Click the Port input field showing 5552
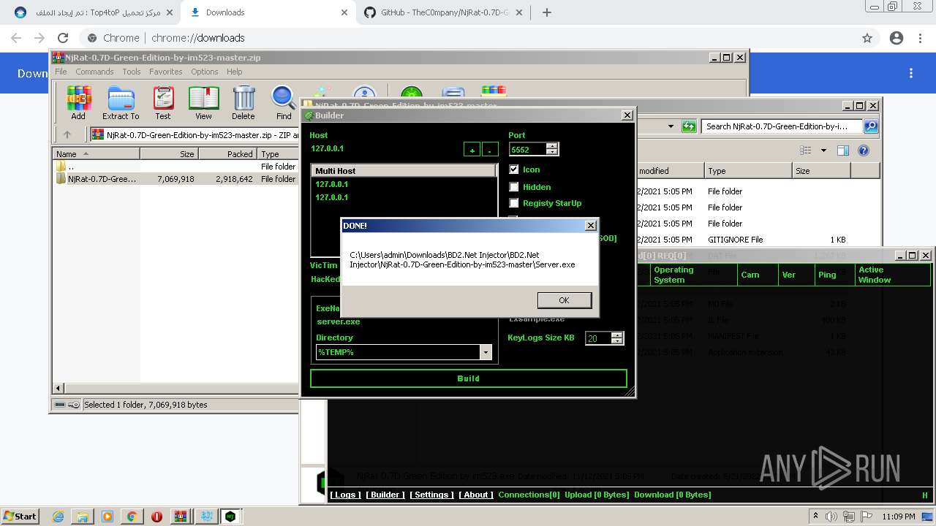This screenshot has height=526, width=936. tap(528, 149)
